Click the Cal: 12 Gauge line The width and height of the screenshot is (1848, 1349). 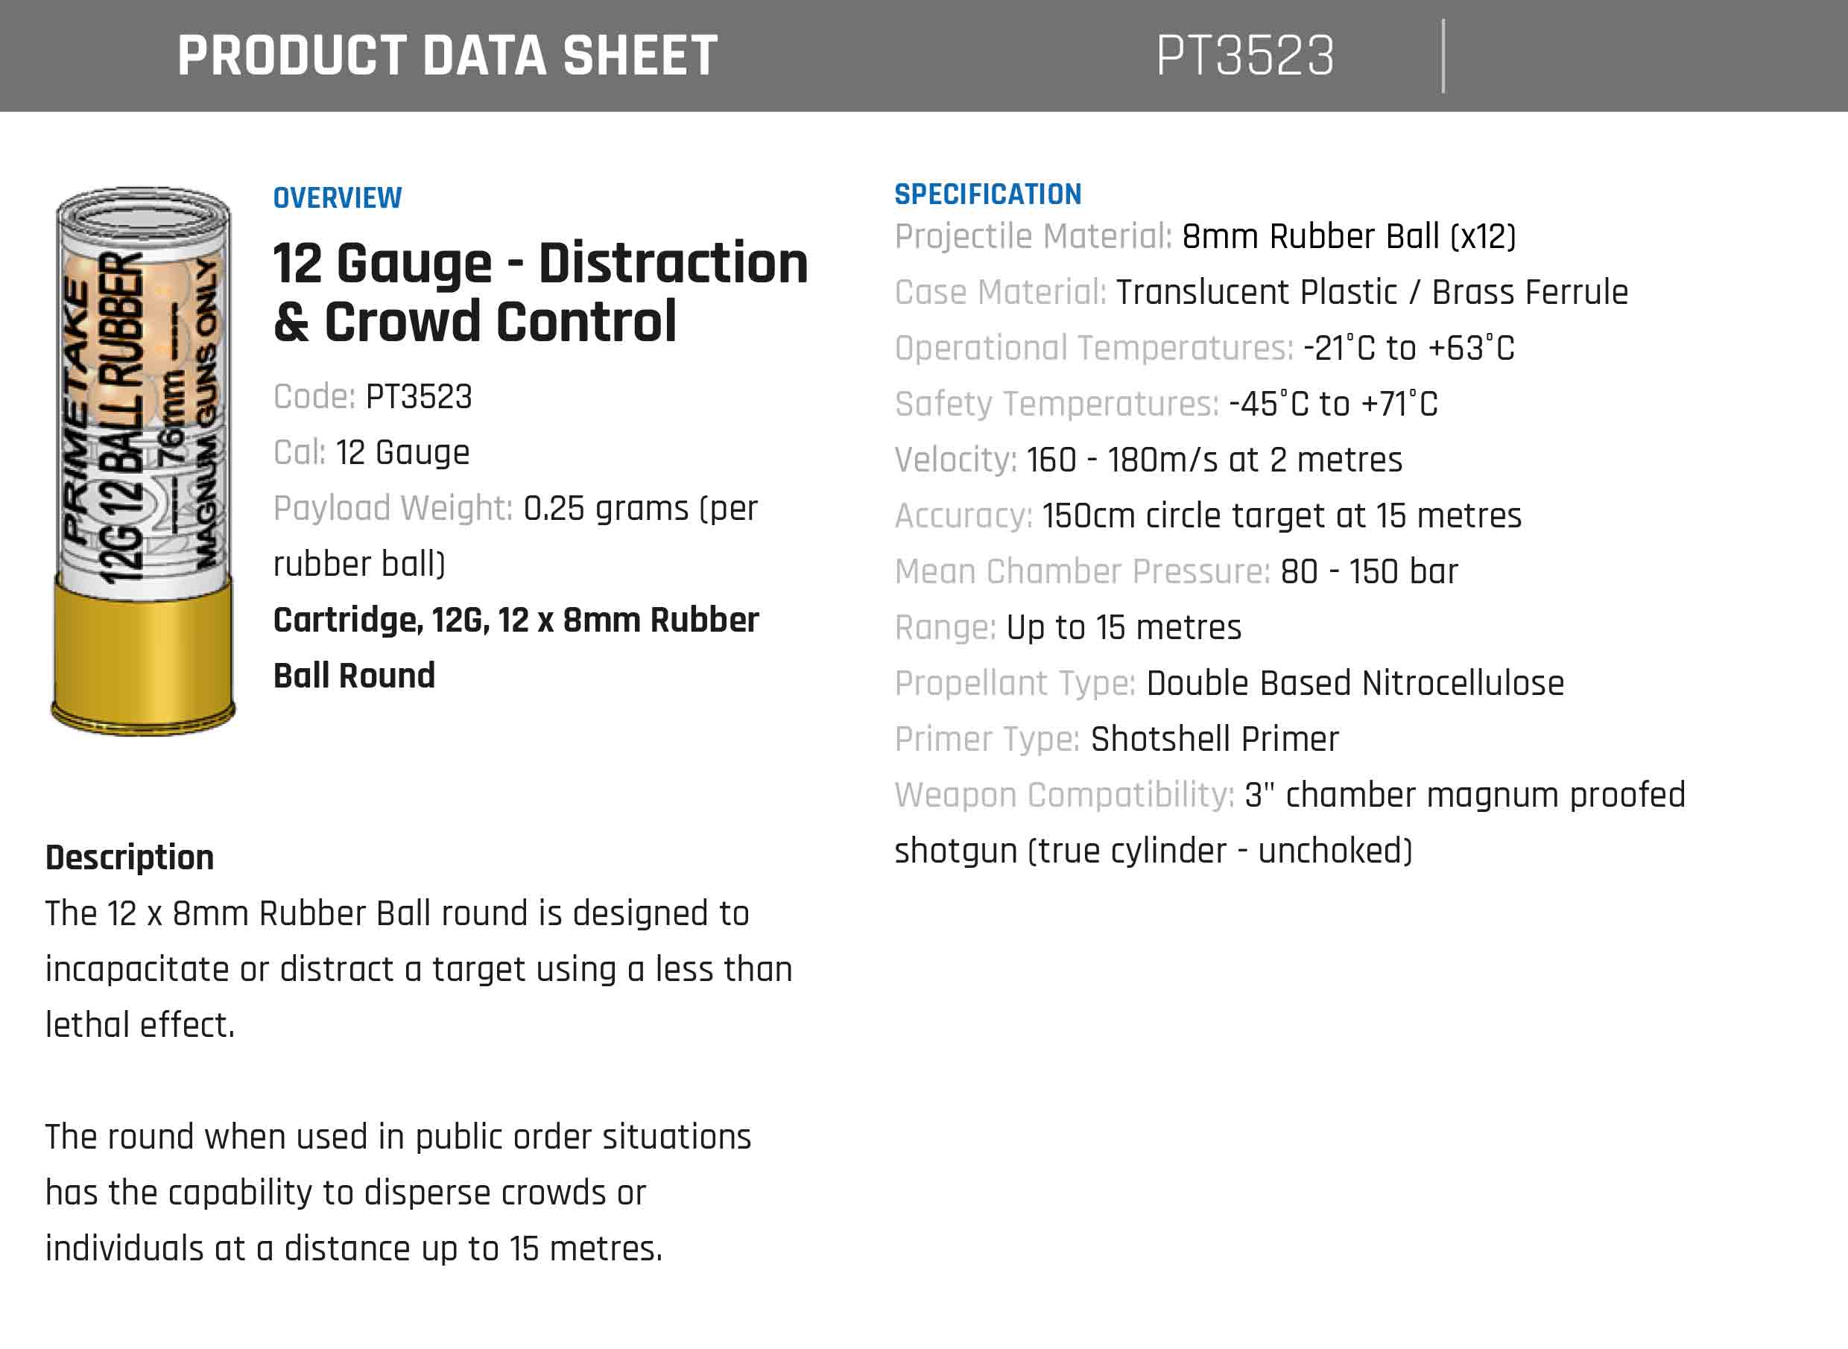[x=372, y=452]
